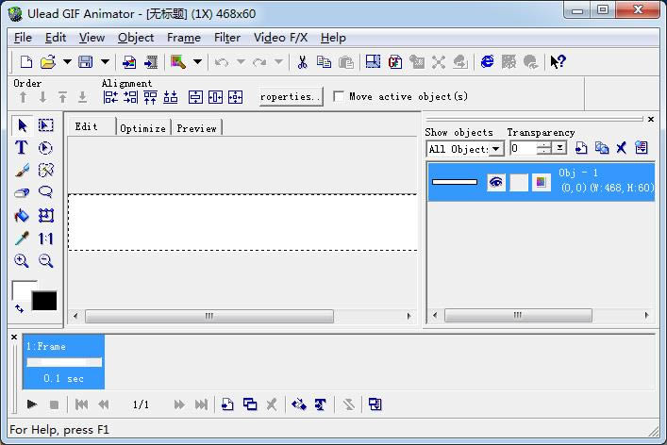The image size is (667, 445).
Task: Click the Align Left alignment icon
Action: click(x=110, y=97)
